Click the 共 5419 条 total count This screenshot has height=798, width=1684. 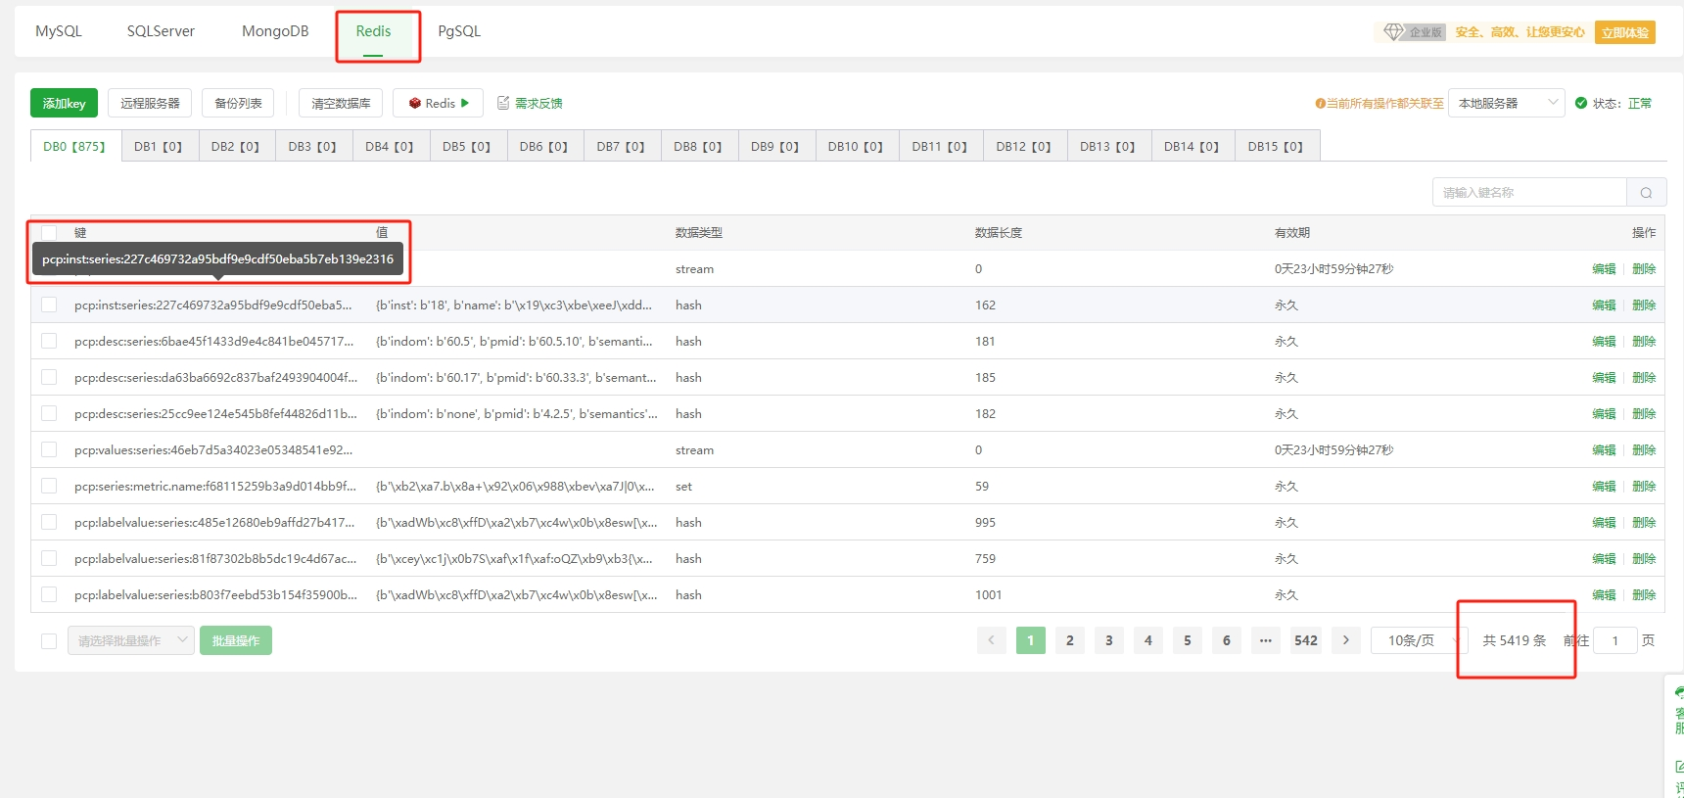[x=1515, y=640]
